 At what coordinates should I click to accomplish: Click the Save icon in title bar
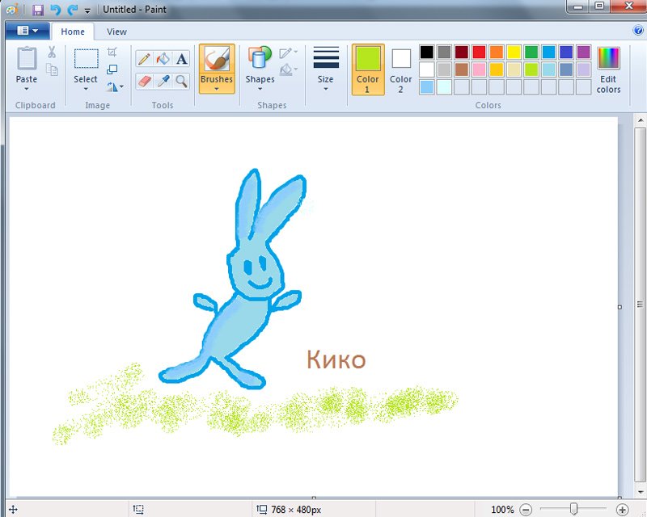(x=38, y=10)
